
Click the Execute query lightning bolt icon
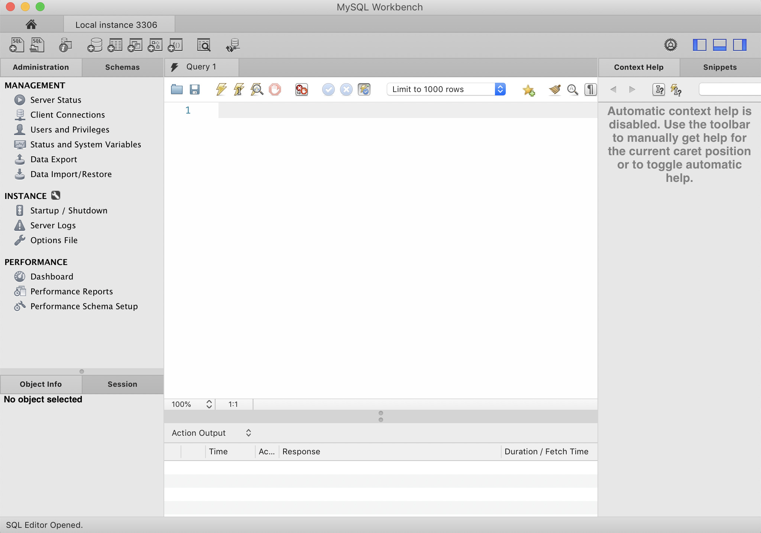[x=221, y=89]
